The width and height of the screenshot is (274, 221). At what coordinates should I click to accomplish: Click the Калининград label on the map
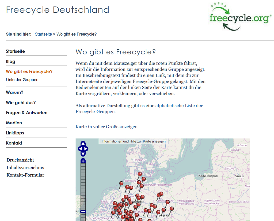coord(208,176)
